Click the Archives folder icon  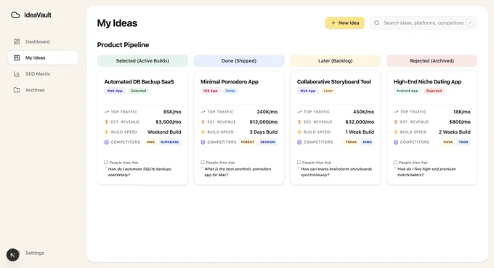[x=17, y=90]
